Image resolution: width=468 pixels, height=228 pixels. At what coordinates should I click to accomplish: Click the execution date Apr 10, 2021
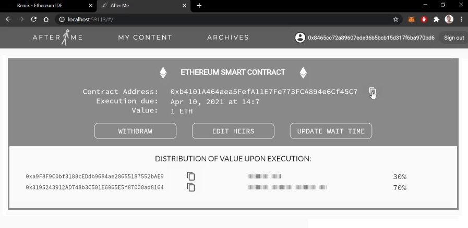coord(215,102)
